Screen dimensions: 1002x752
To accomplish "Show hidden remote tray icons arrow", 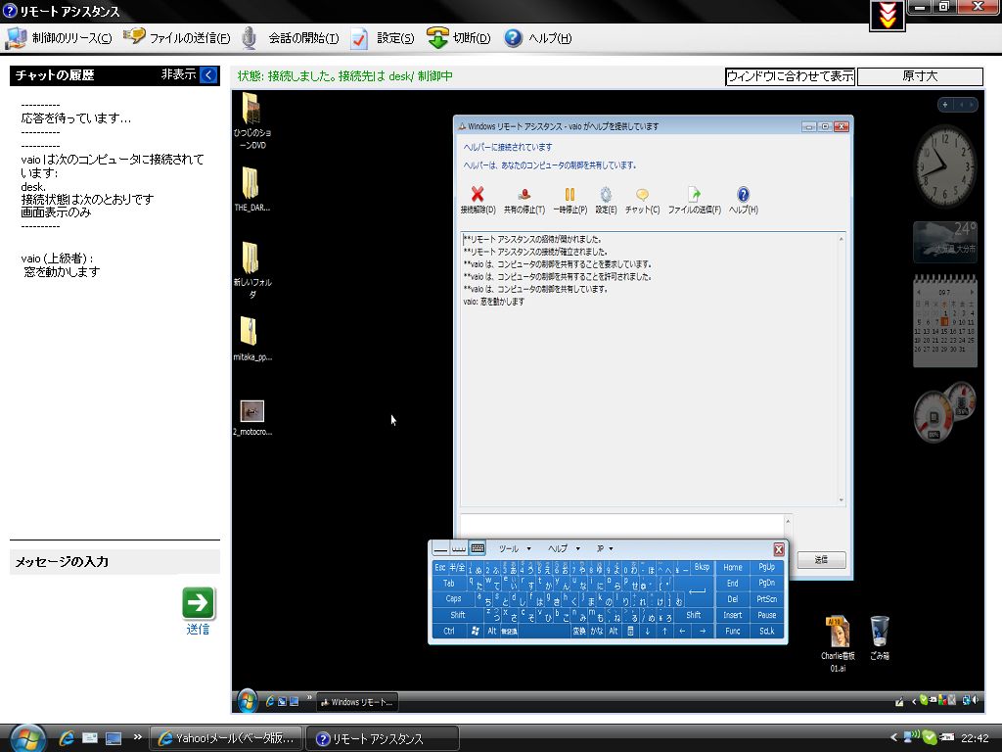I will coord(913,701).
